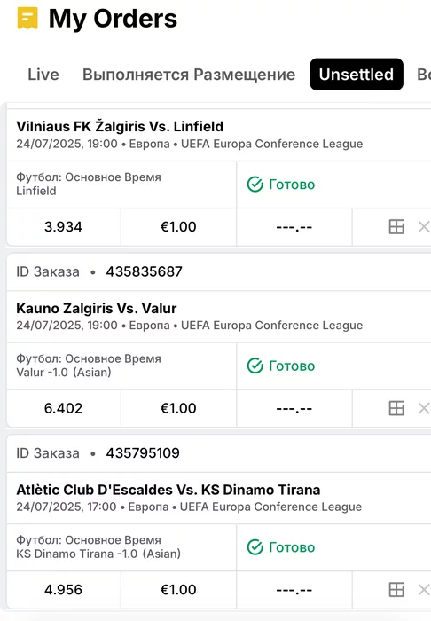Close the KS Dinamo Tirana order row
The image size is (431, 621).
coord(424,590)
